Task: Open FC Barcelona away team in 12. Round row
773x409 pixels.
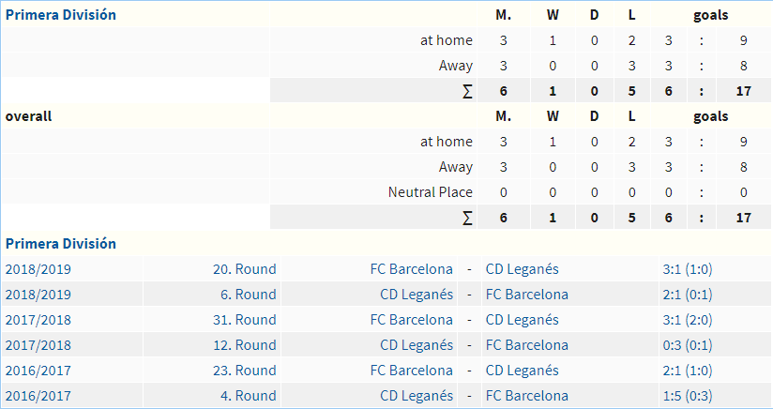Action: pyautogui.click(x=527, y=345)
